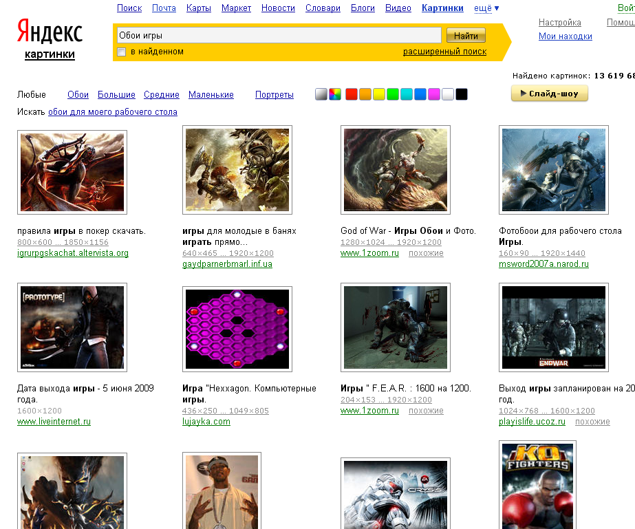
Task: Visit www.liveinternet.ru link
Action: [x=54, y=421]
